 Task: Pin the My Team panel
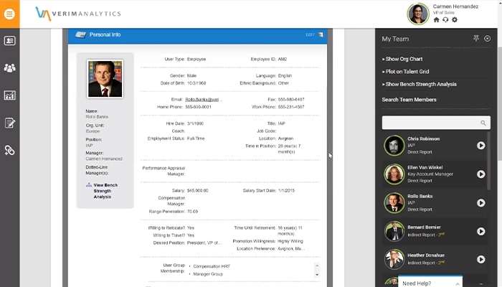tap(476, 39)
